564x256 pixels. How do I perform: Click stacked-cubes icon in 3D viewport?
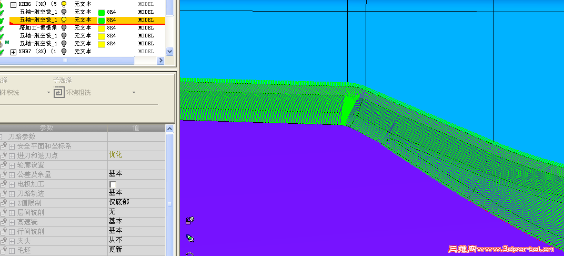[x=190, y=238]
